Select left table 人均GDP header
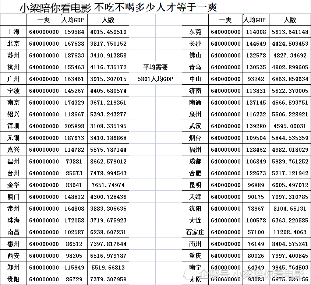The width and height of the screenshot is (311, 285). pos(74,20)
